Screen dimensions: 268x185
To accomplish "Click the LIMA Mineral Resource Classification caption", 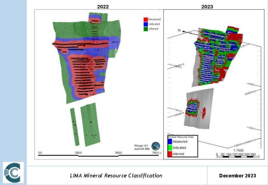I will [x=116, y=175].
